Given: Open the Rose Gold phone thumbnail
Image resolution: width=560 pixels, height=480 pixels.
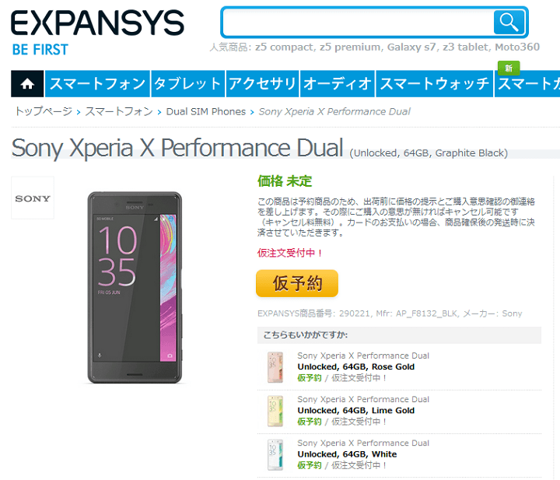Looking at the screenshot, I should tap(275, 367).
